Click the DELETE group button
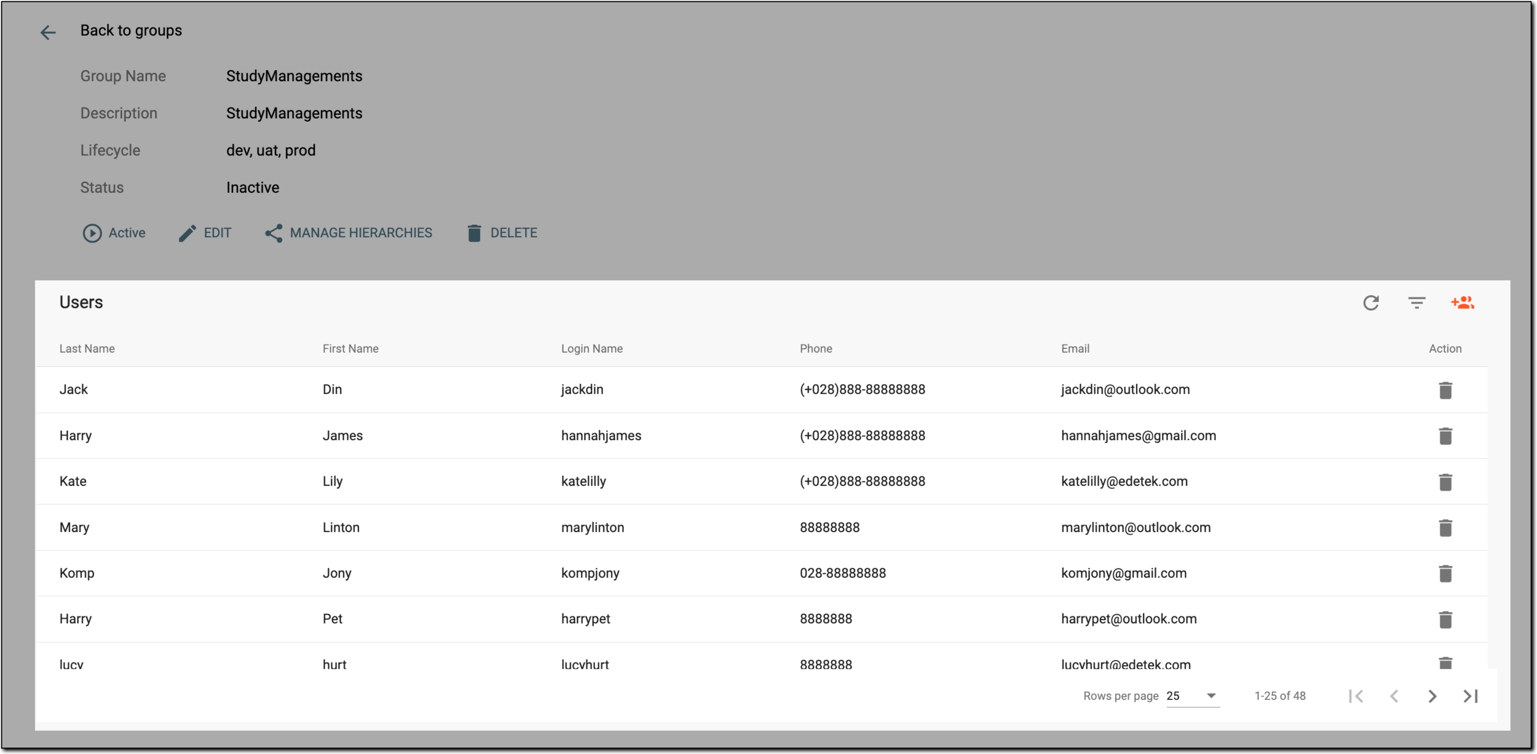The height and width of the screenshot is (754, 1537). pyautogui.click(x=502, y=233)
